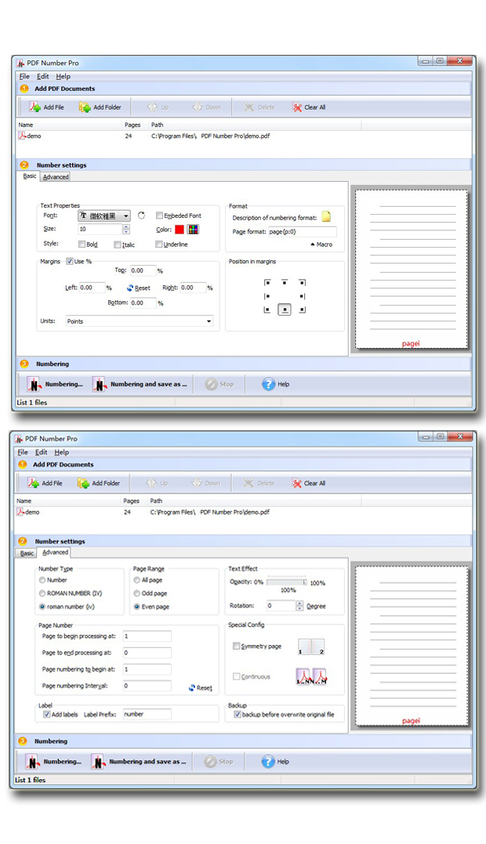Click Up arrow in upper window toolbar
This screenshot has width=486, height=844.
click(152, 107)
